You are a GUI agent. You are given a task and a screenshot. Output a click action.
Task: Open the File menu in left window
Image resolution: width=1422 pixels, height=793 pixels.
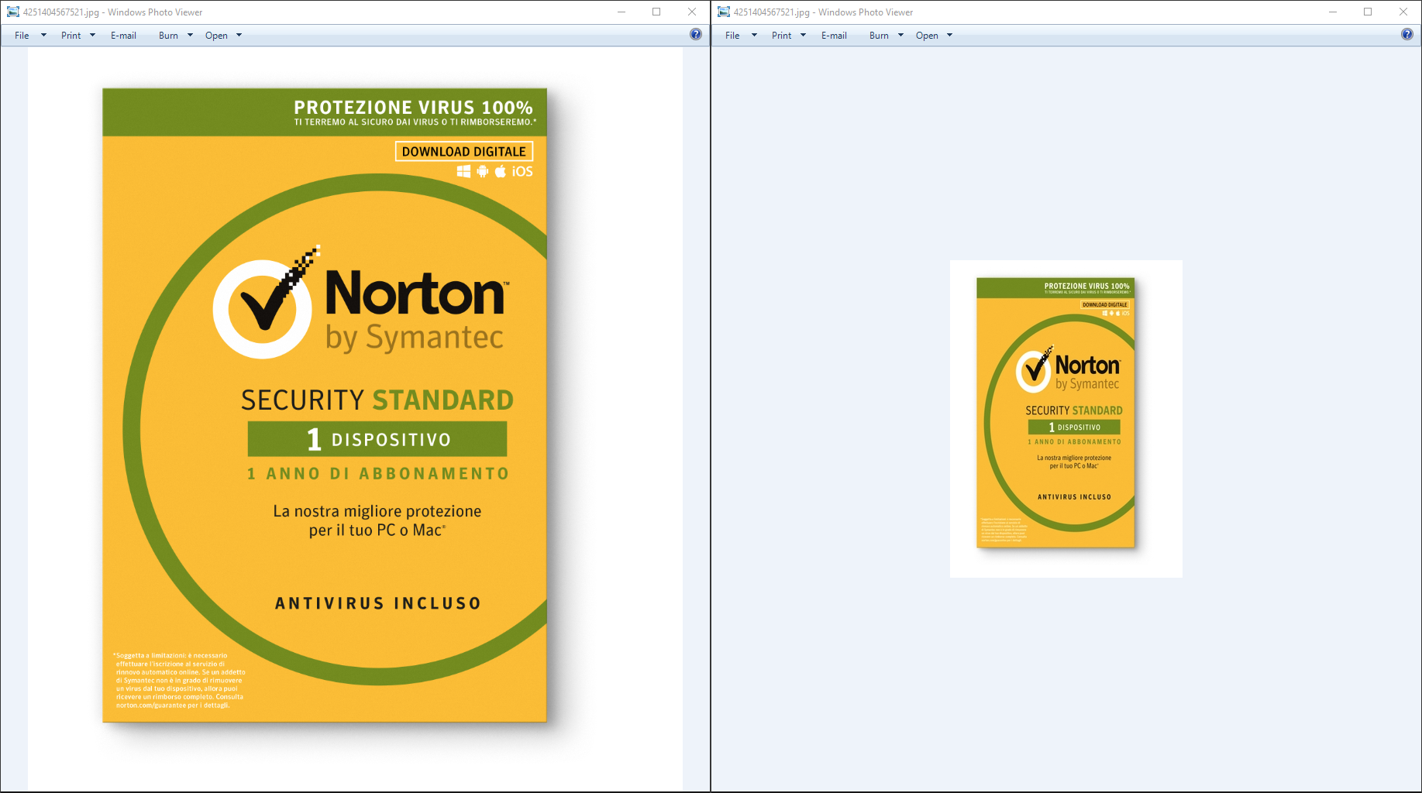(30, 36)
